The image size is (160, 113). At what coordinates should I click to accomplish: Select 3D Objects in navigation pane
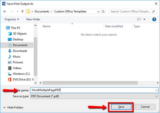[20, 34]
